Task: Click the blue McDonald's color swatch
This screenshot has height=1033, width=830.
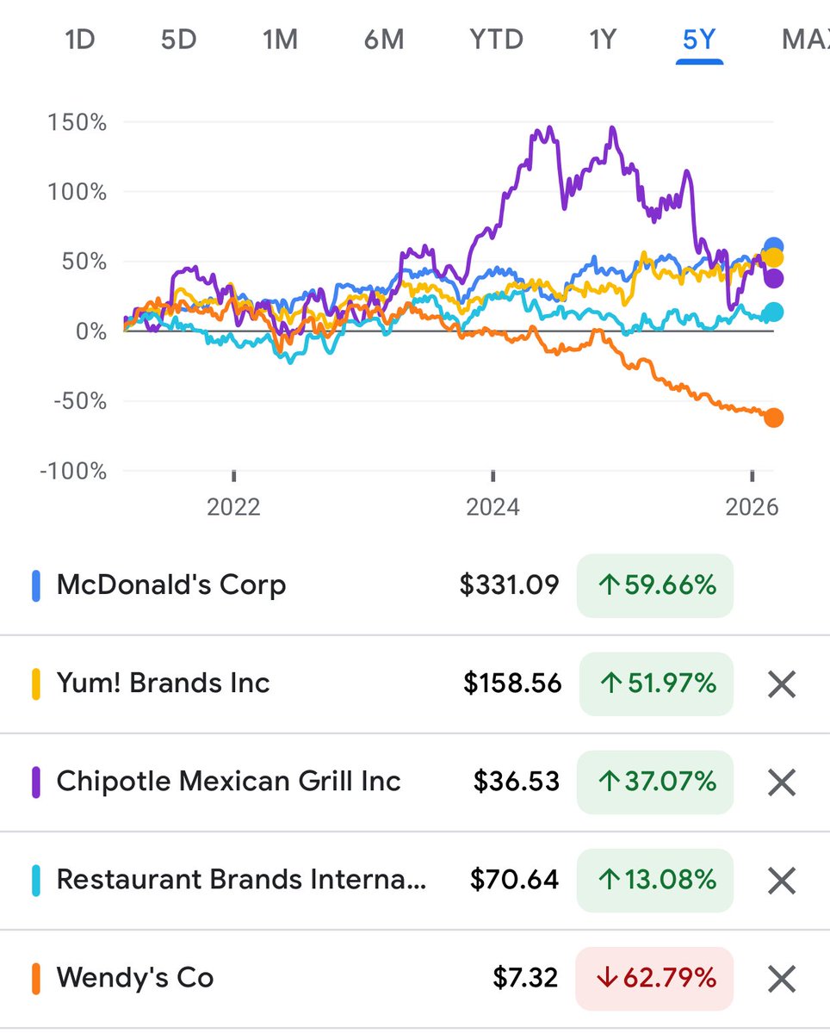Action: (36, 586)
